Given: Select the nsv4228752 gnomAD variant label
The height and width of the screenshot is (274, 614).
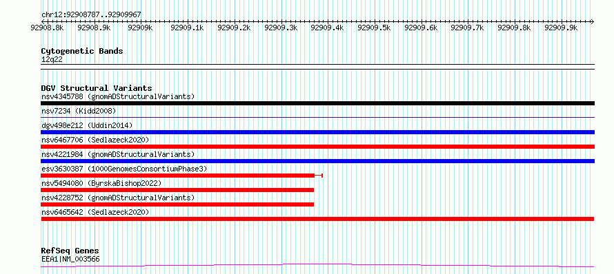Looking at the screenshot, I should click(118, 198).
